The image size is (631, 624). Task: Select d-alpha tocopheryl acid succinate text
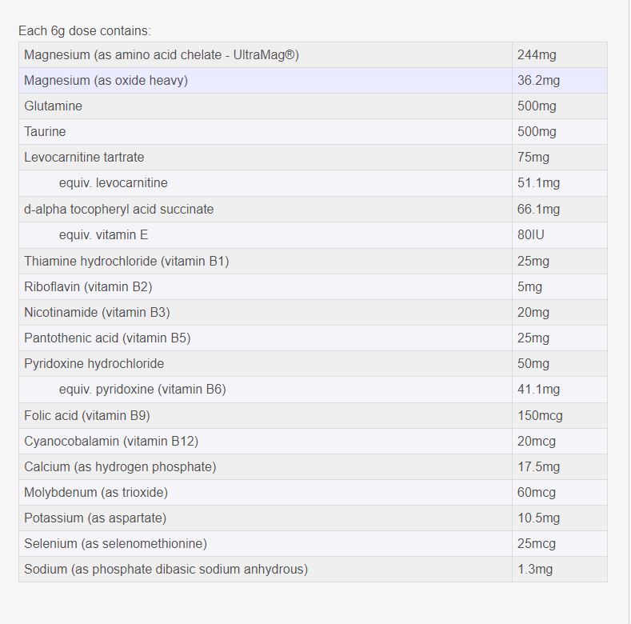(118, 210)
